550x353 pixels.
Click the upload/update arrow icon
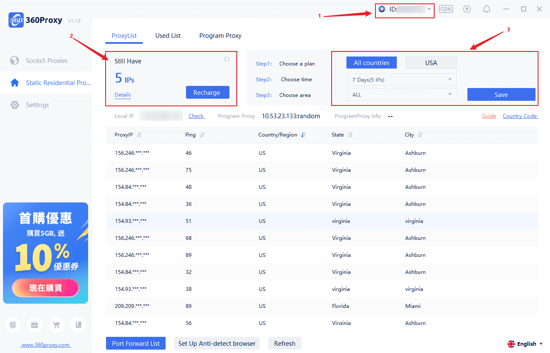coord(467,9)
